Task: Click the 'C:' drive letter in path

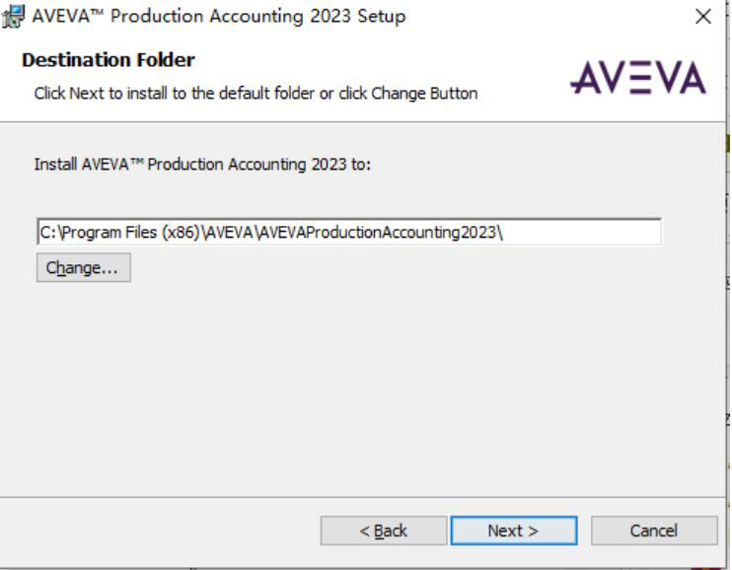Action: (47, 232)
